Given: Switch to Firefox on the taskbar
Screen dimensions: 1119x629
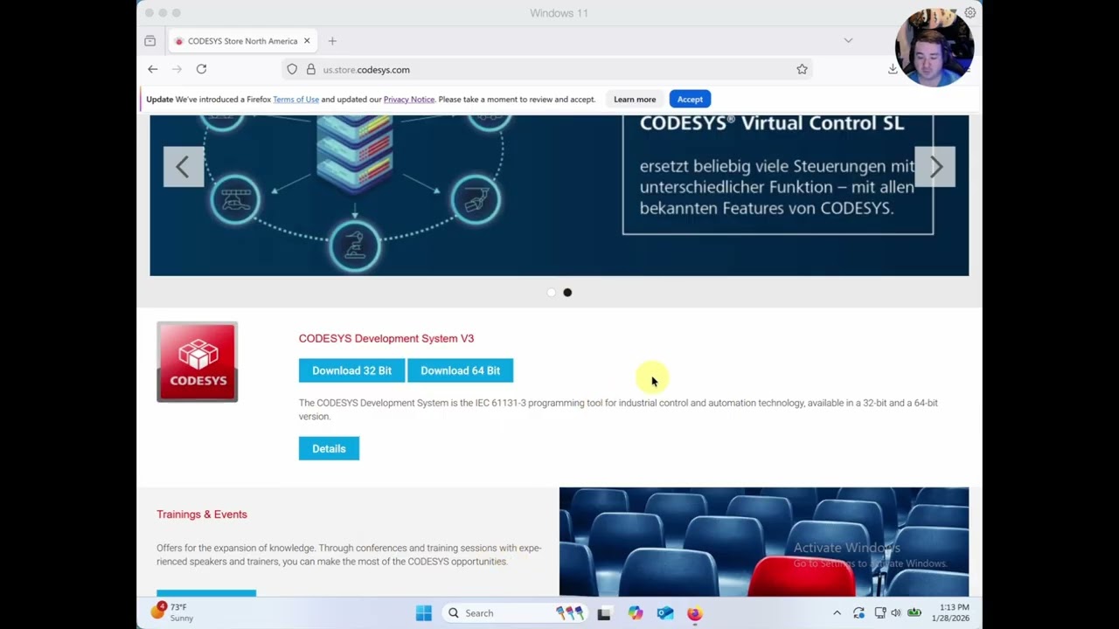Looking at the screenshot, I should (x=694, y=613).
